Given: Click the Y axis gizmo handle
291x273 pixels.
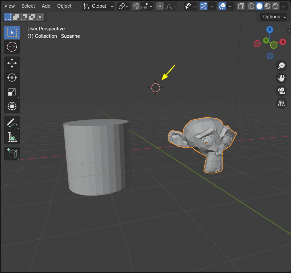Looking at the screenshot, I should [x=266, y=40].
